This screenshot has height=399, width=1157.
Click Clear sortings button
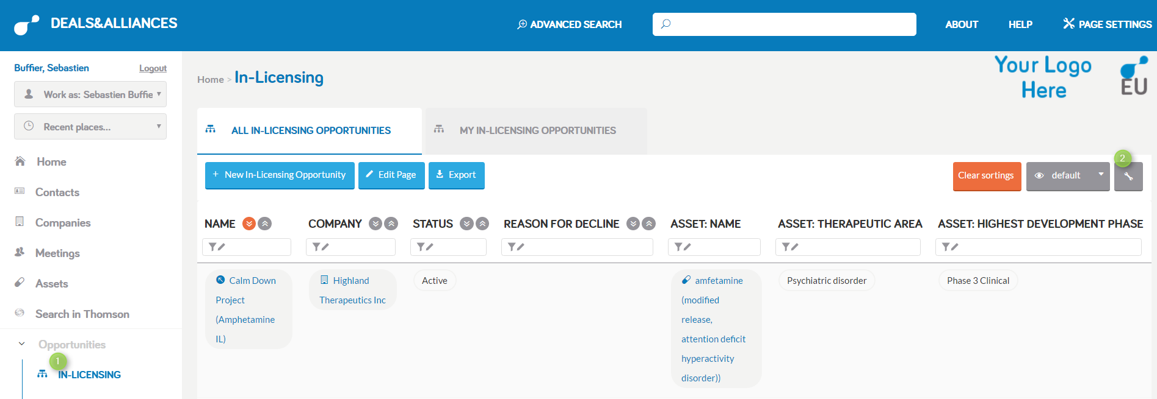[x=987, y=176]
